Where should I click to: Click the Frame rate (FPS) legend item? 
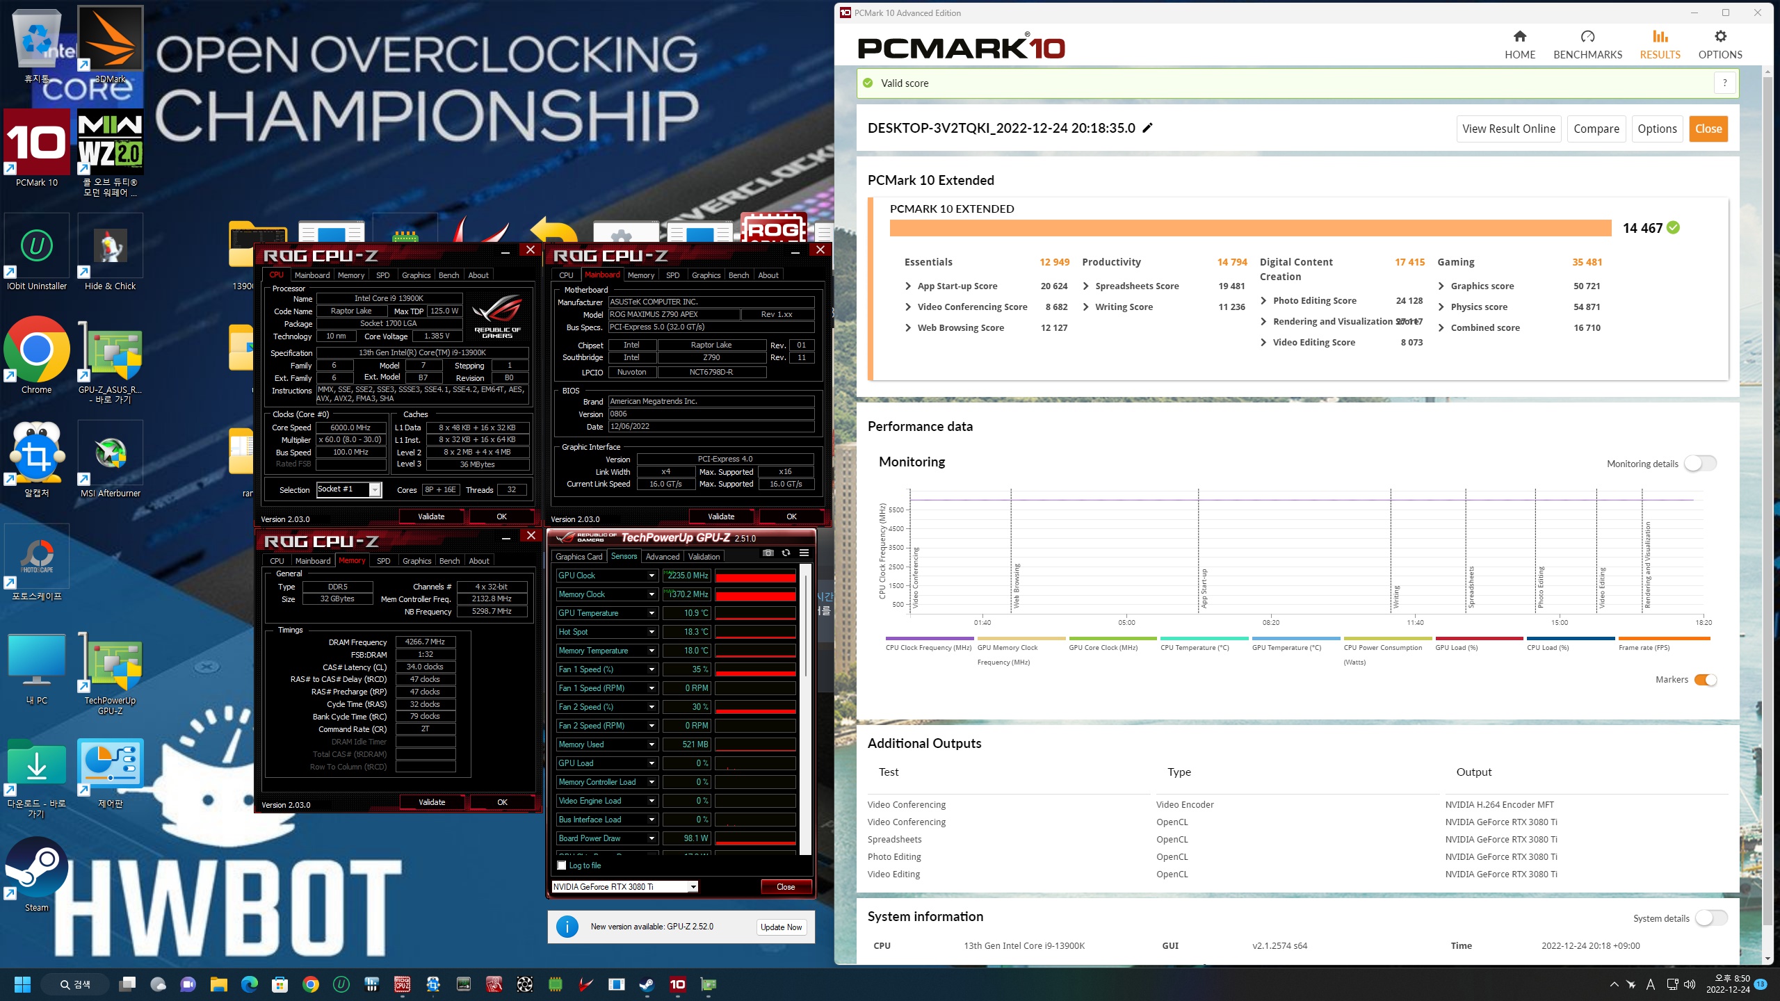coord(1664,644)
